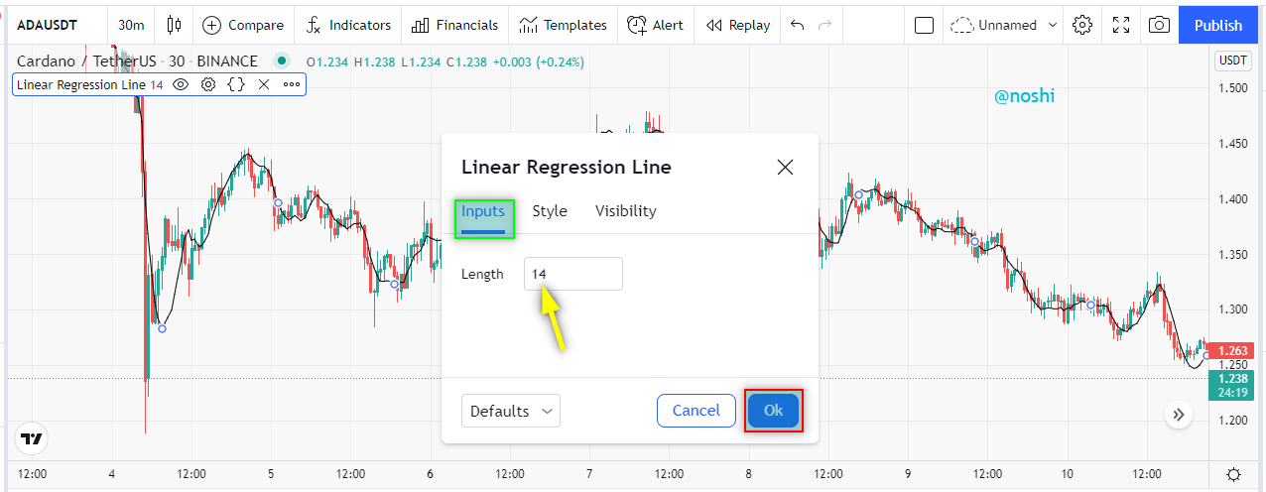Expand the Defaults dropdown
This screenshot has height=492, width=1266.
[510, 411]
